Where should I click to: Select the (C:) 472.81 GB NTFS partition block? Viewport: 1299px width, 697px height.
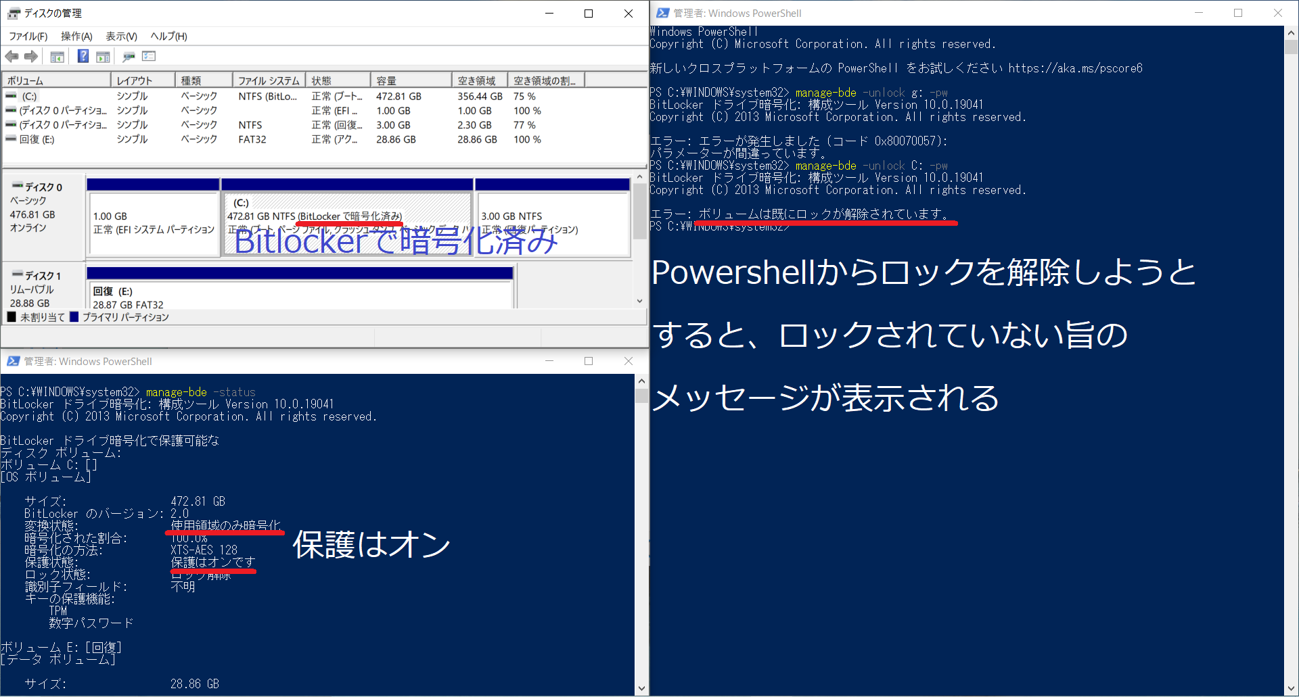click(x=347, y=223)
